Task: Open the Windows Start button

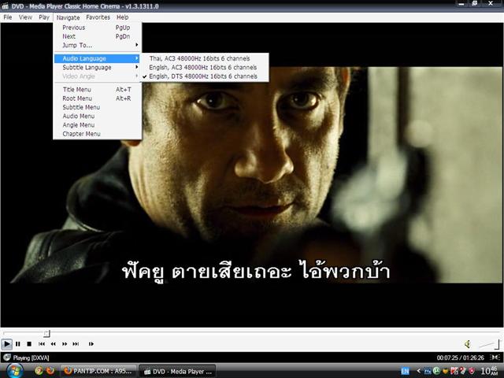Action: point(14,371)
